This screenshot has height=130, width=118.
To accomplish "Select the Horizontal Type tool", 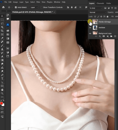I will click(2, 79).
